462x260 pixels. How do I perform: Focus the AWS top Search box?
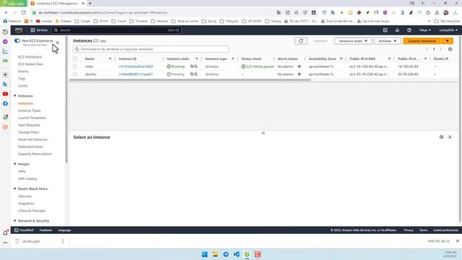tap(116, 30)
